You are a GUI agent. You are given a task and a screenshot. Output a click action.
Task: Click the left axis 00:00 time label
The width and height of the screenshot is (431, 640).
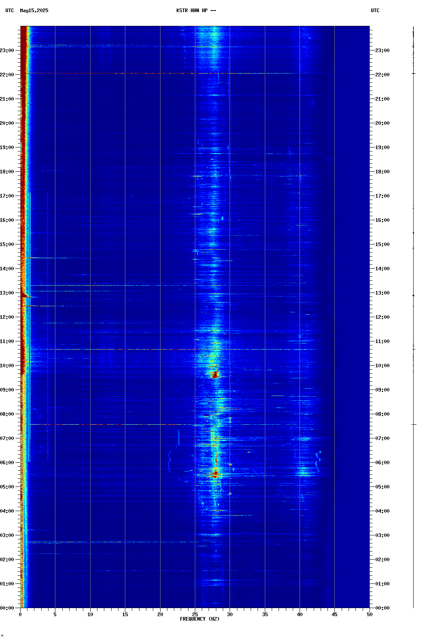(x=7, y=608)
